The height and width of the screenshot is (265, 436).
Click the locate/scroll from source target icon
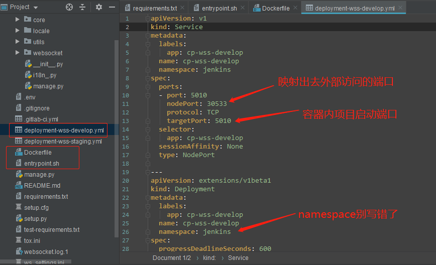[69, 7]
